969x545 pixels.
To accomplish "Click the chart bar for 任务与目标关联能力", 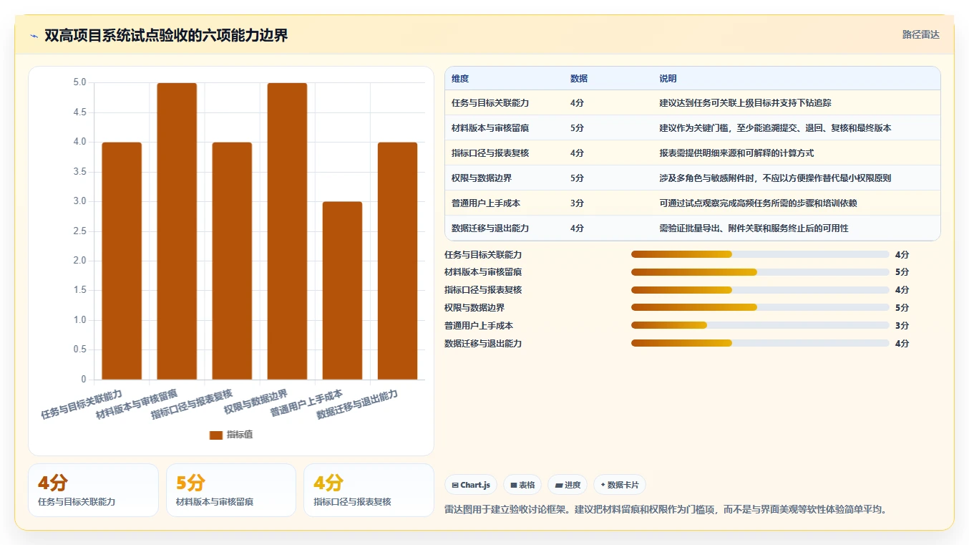I will [x=122, y=261].
